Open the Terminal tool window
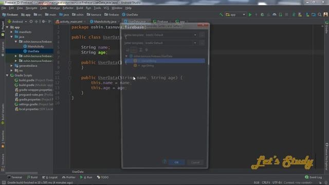Viewport: 329px width, 185px height. tap(15, 177)
